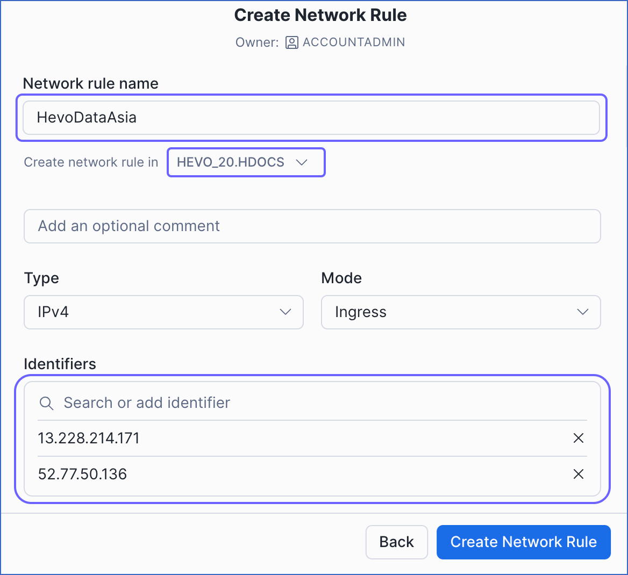This screenshot has height=575, width=628.
Task: Delete the 52.77.50.136 identifier using its X
Action: tap(579, 474)
